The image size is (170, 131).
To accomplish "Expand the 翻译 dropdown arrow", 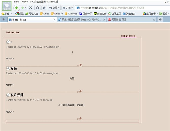I will pyautogui.click(x=169, y=14).
